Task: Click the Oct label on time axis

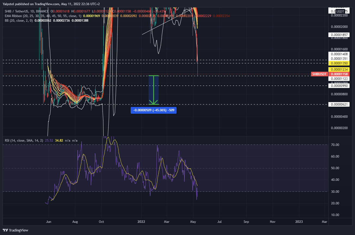Action: 101,221
